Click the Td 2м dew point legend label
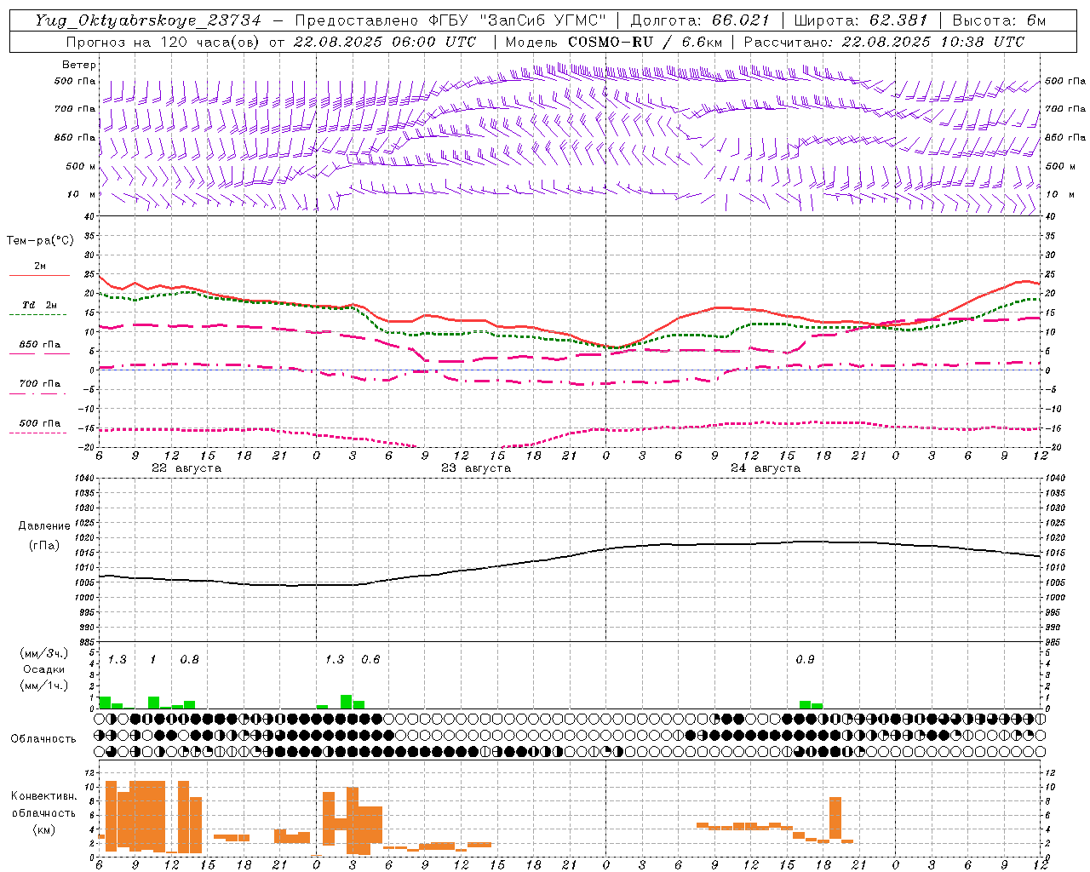1090x872 pixels. click(39, 305)
